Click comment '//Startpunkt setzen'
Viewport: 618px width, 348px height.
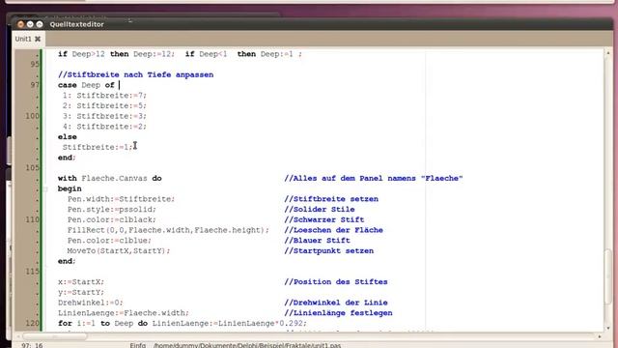coord(328,251)
